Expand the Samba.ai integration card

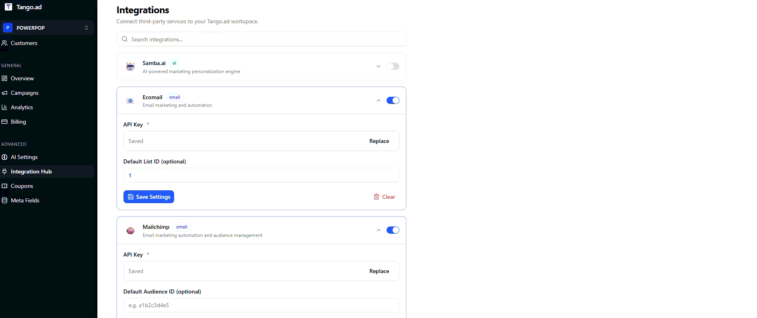(378, 66)
